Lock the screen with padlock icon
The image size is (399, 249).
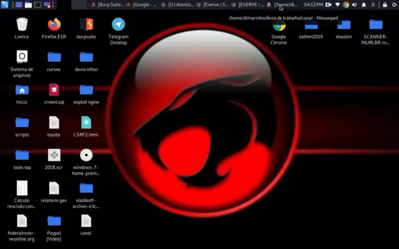pyautogui.click(x=385, y=5)
